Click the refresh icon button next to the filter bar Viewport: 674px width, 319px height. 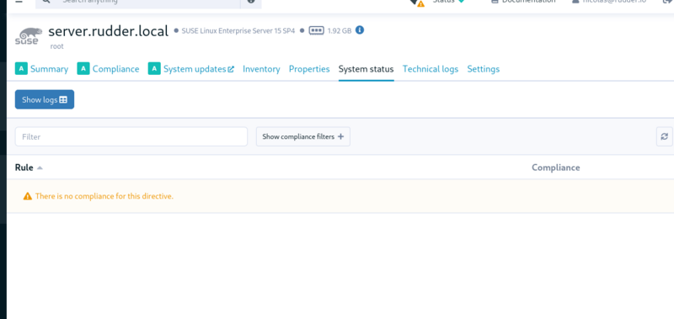(x=664, y=136)
